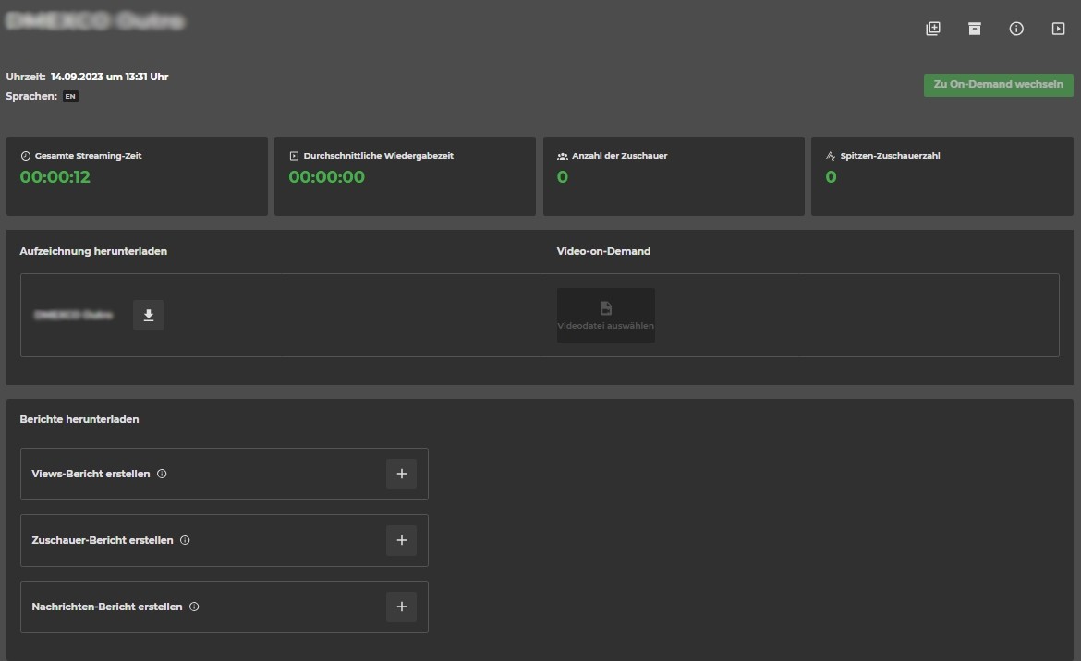Click the peak icon beside Spitzen-Zuschauerzahl
The width and height of the screenshot is (1081, 661).
tap(831, 156)
